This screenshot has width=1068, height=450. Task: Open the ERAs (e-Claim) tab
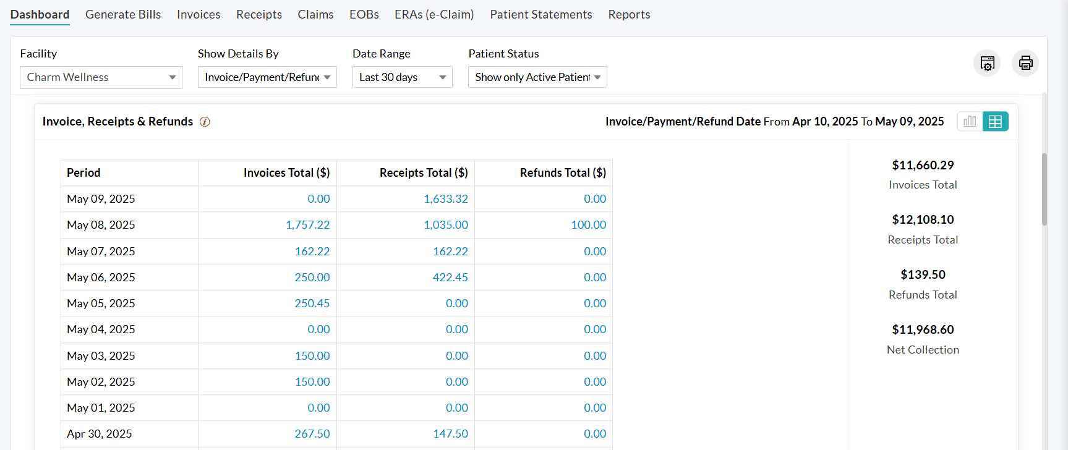click(434, 14)
